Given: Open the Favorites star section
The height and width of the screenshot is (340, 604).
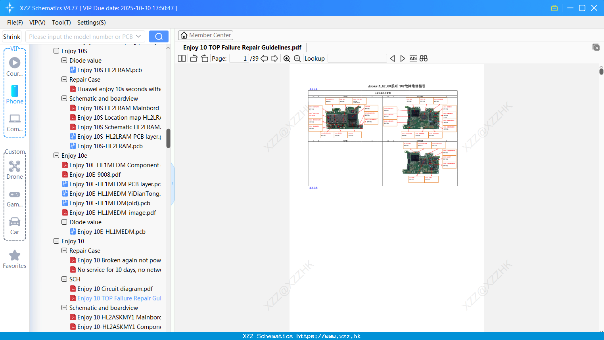Looking at the screenshot, I should 15,259.
